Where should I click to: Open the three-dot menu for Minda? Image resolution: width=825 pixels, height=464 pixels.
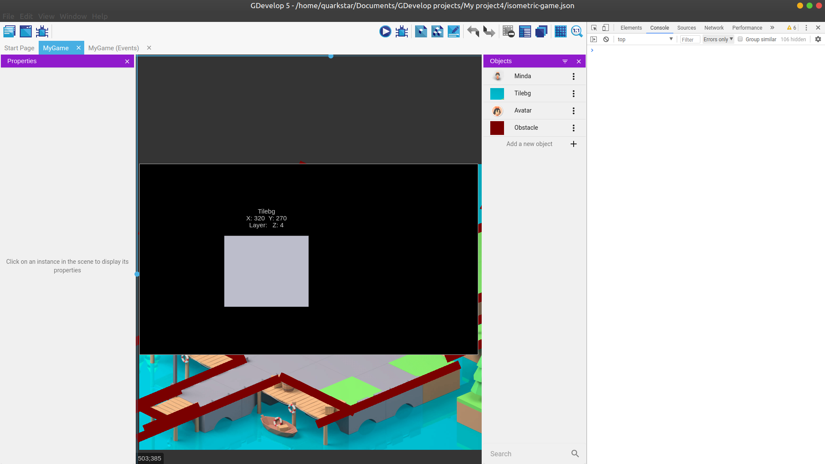(x=574, y=76)
